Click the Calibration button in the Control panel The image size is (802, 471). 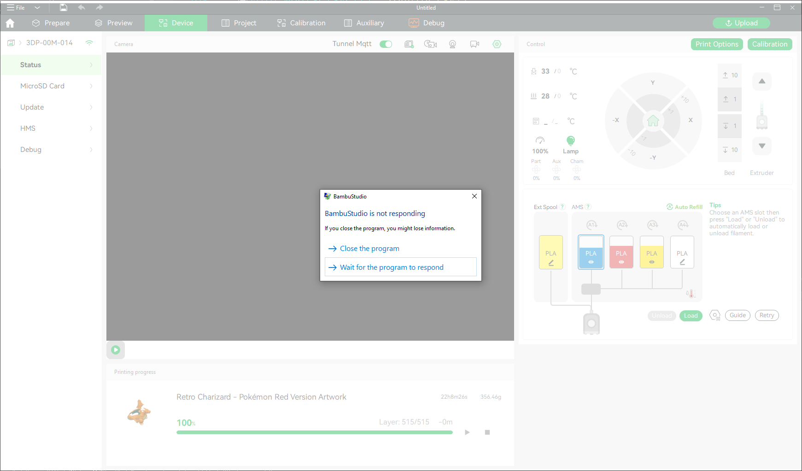click(x=770, y=44)
